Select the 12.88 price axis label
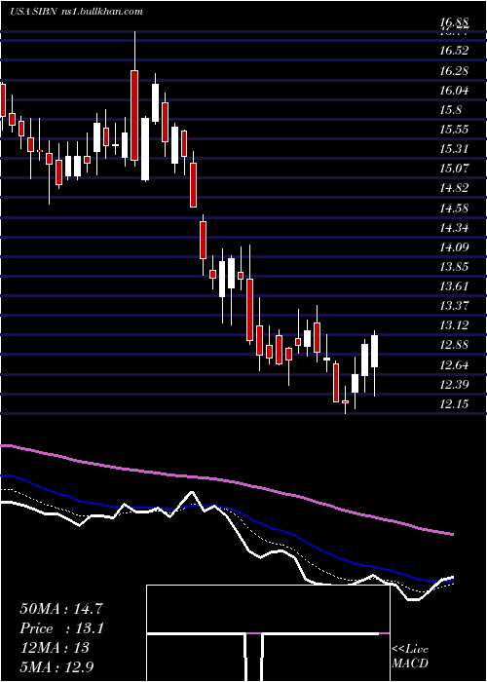 coord(454,345)
